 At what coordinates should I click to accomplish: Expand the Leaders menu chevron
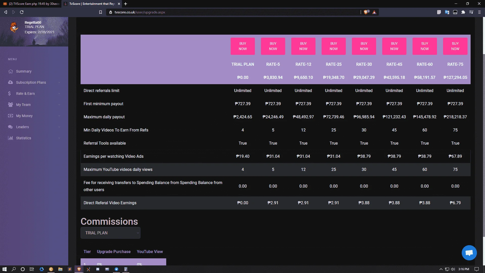(x=59, y=127)
